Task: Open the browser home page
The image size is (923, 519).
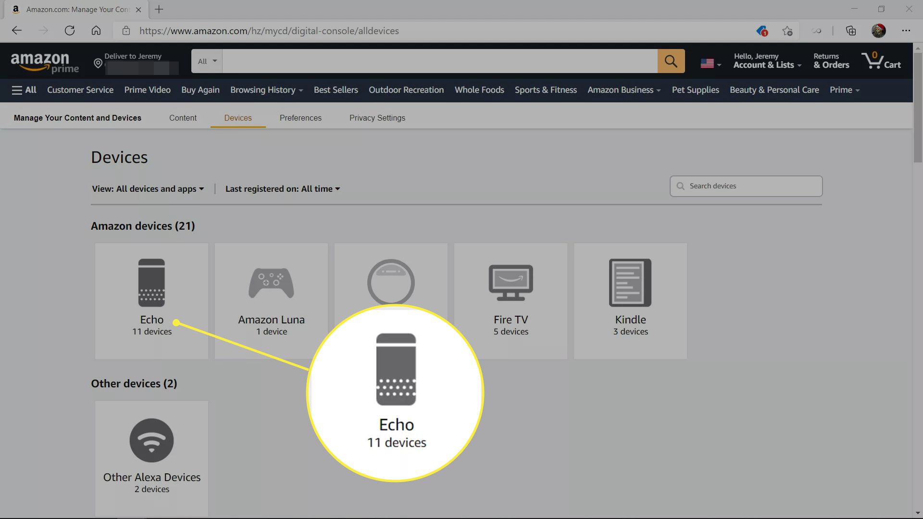Action: (96, 31)
